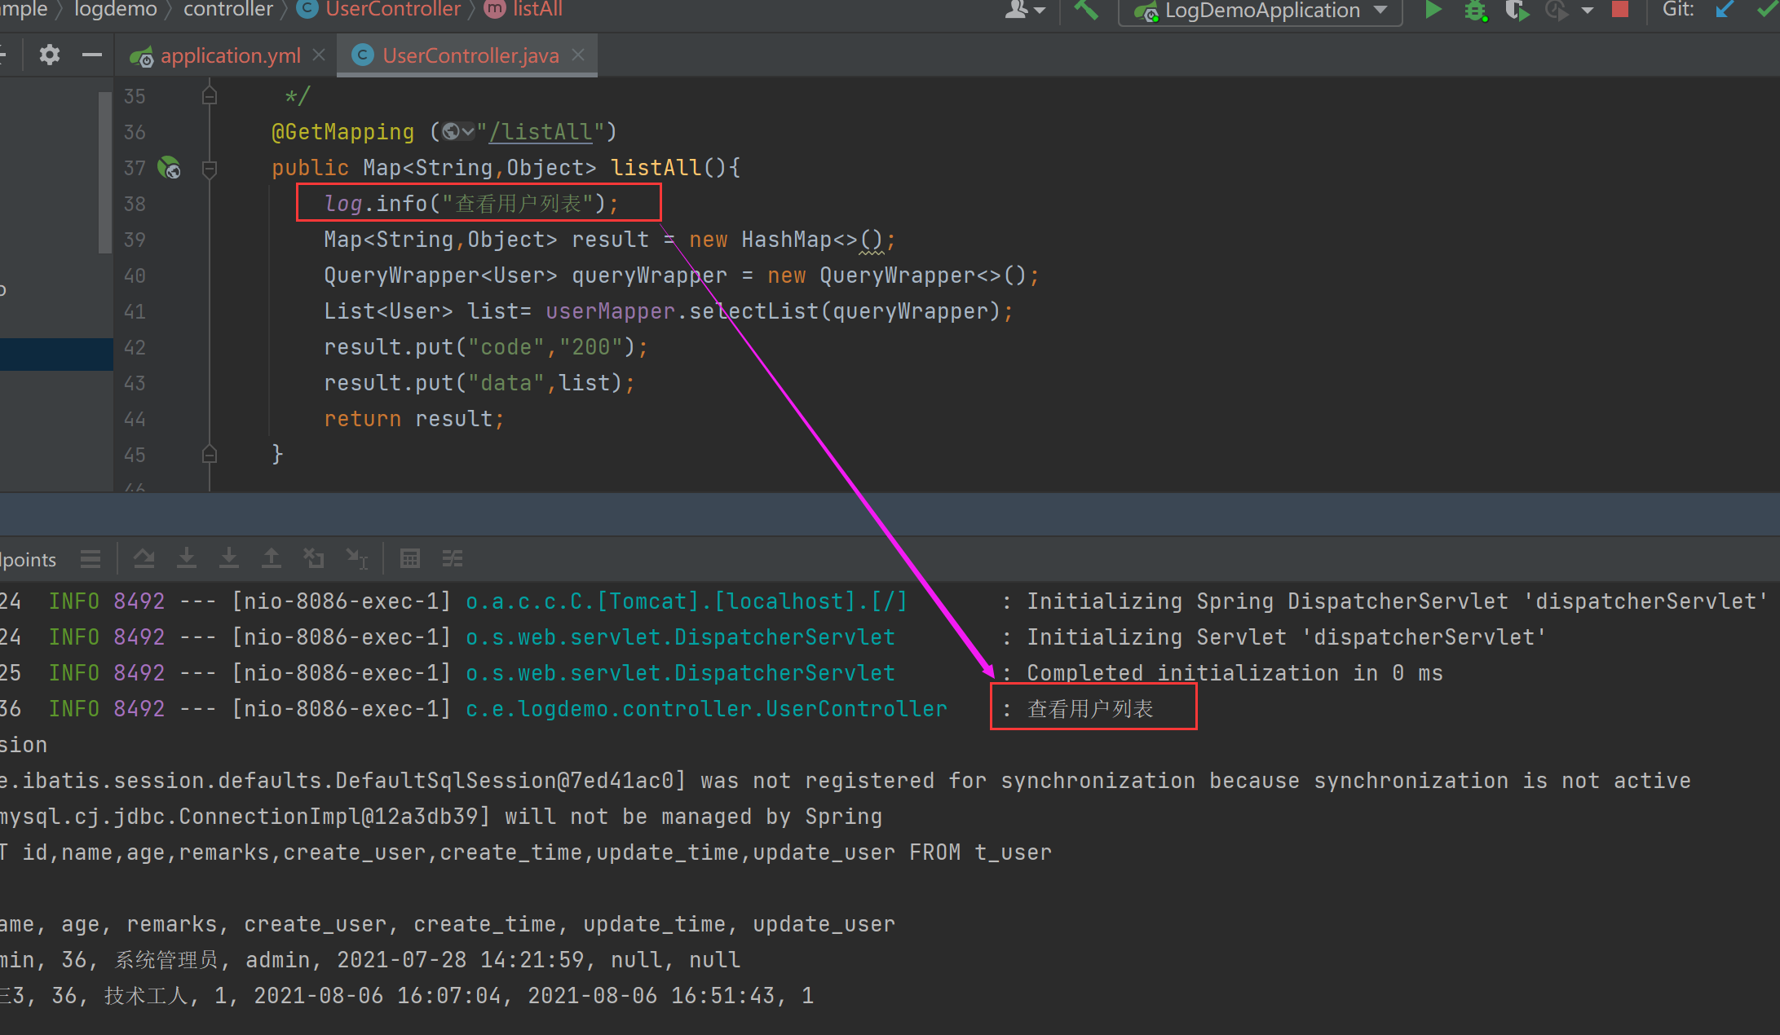This screenshot has height=1035, width=1780.
Task: Click the Build project hammer icon
Action: pyautogui.click(x=1085, y=10)
